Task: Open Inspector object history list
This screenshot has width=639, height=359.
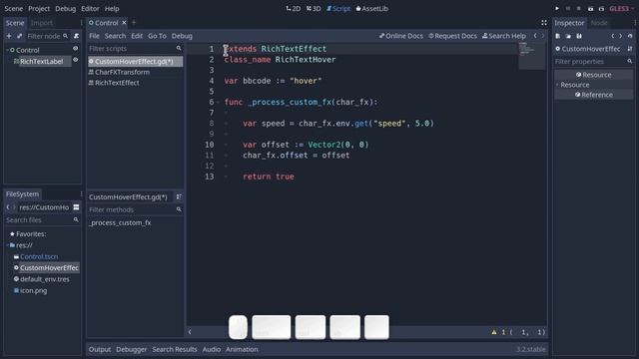Action: tap(630, 36)
